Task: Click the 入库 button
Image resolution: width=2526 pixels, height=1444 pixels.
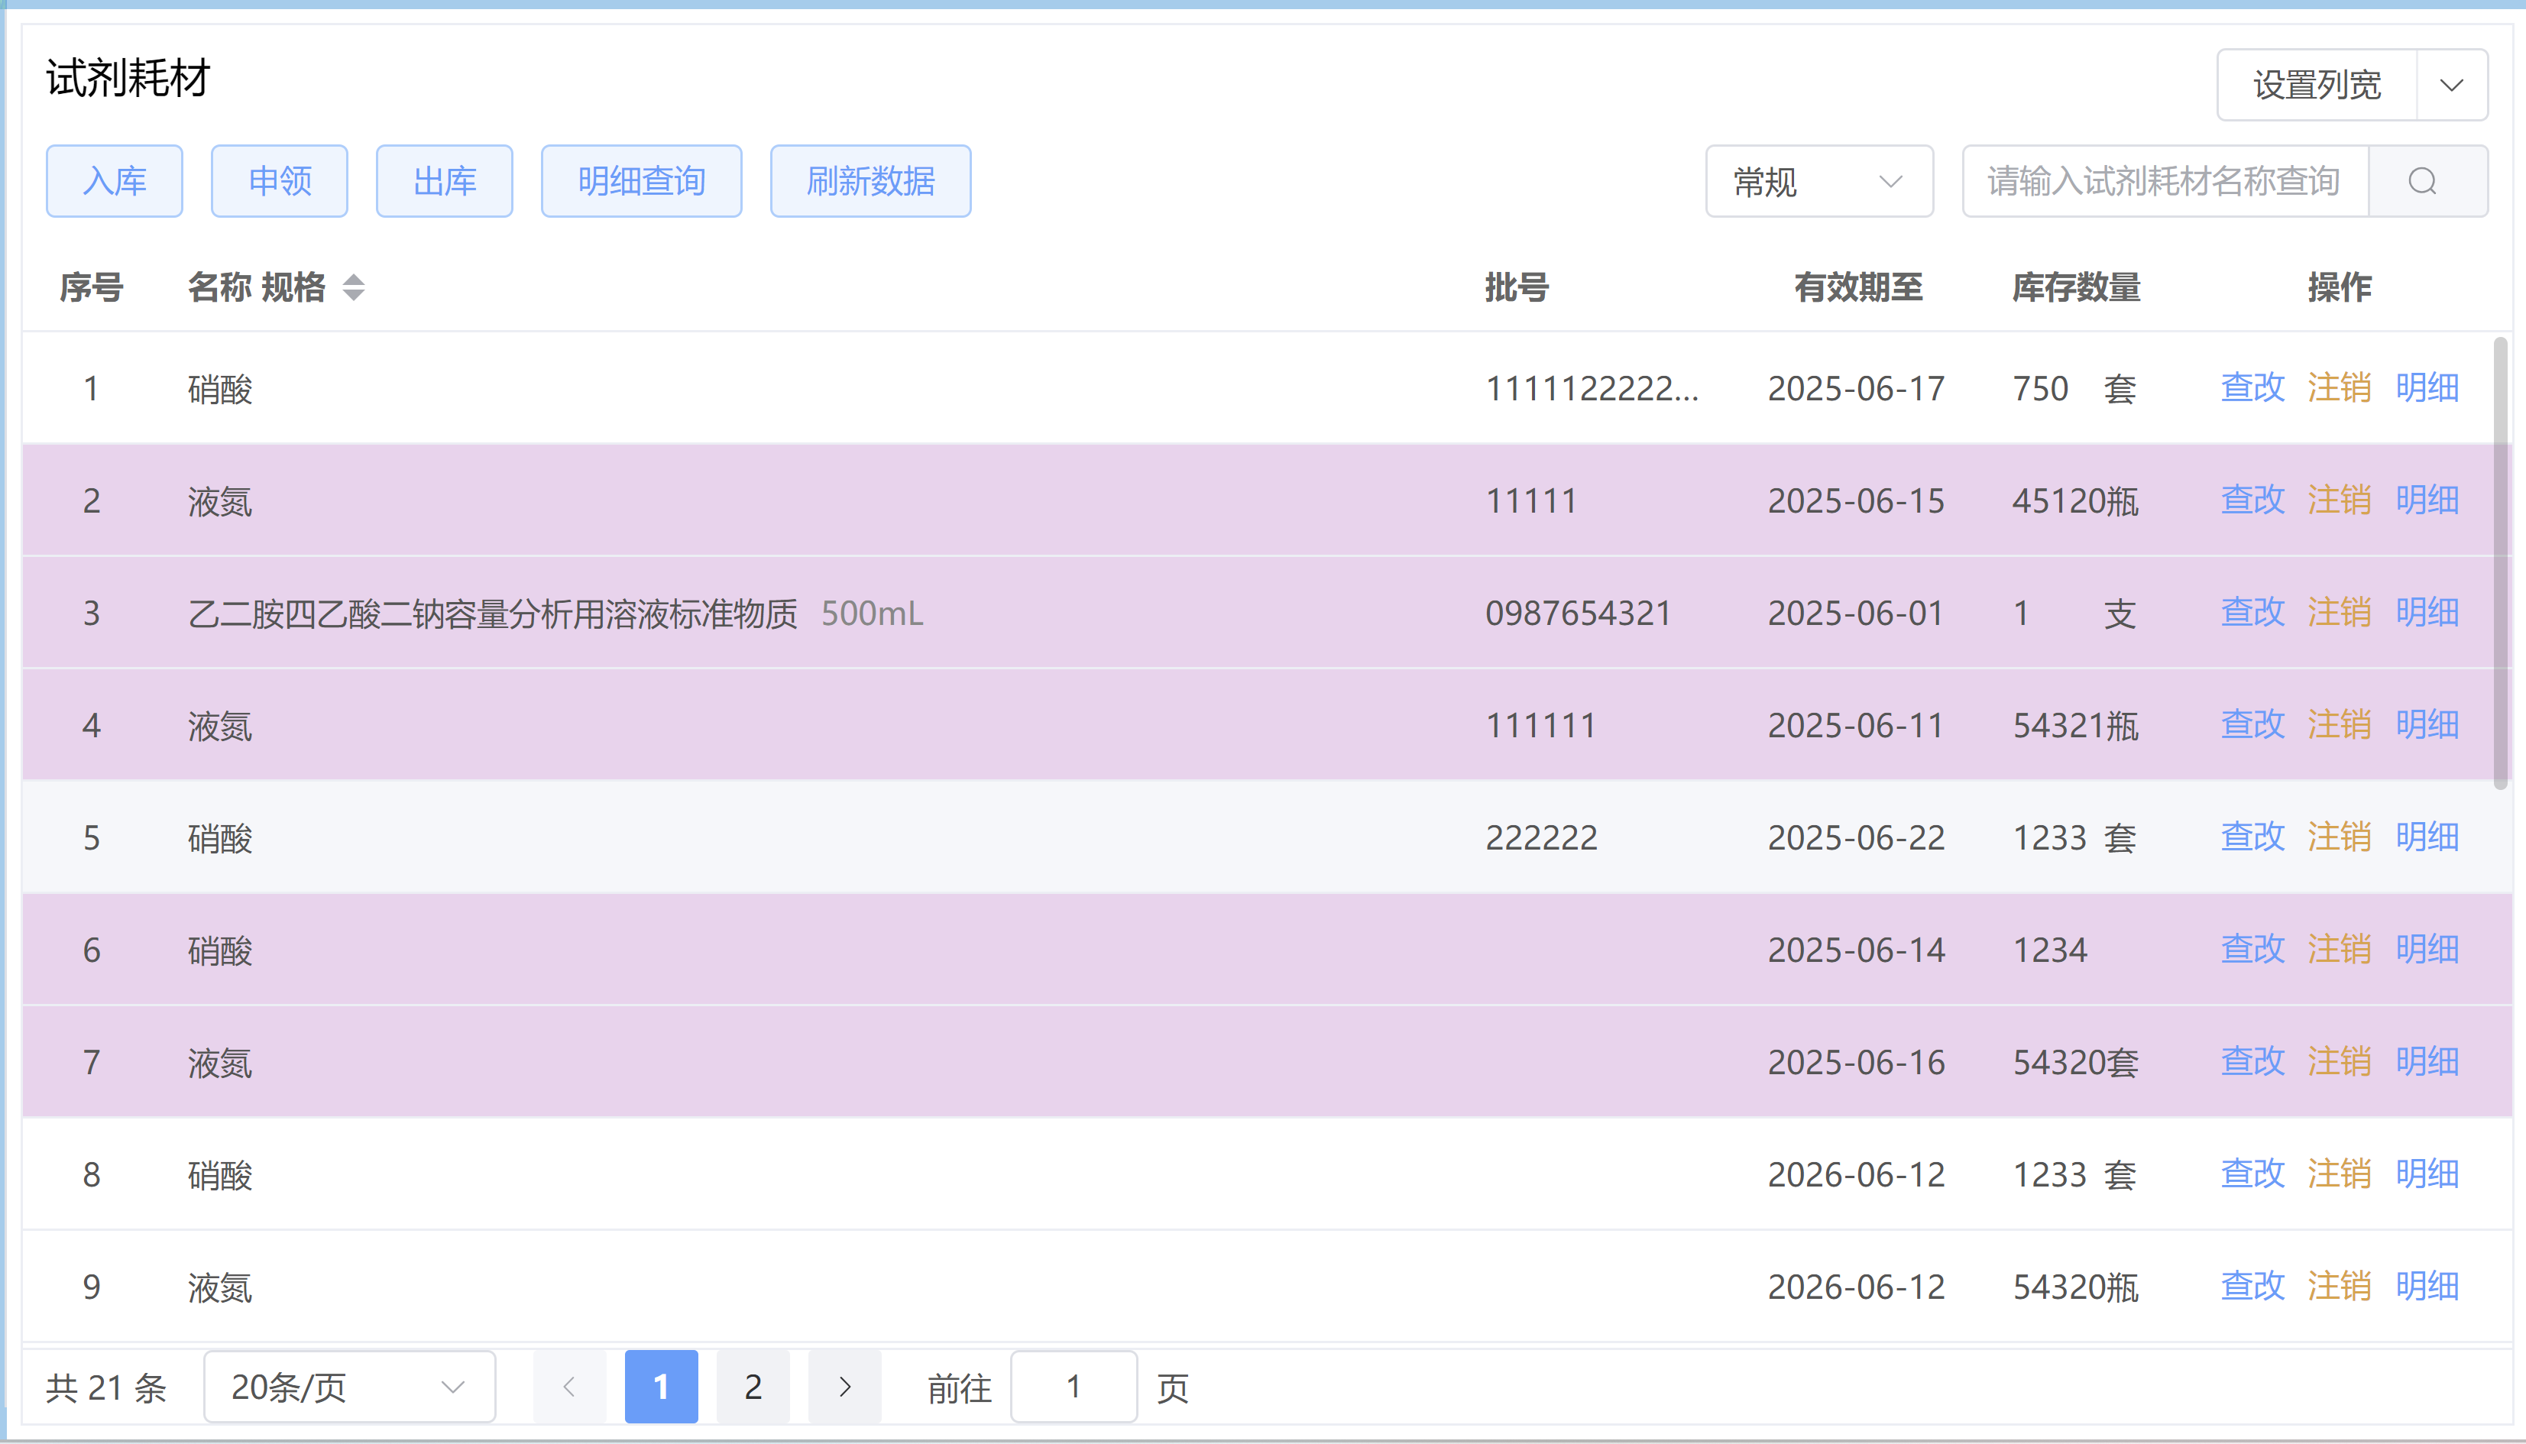Action: [114, 182]
